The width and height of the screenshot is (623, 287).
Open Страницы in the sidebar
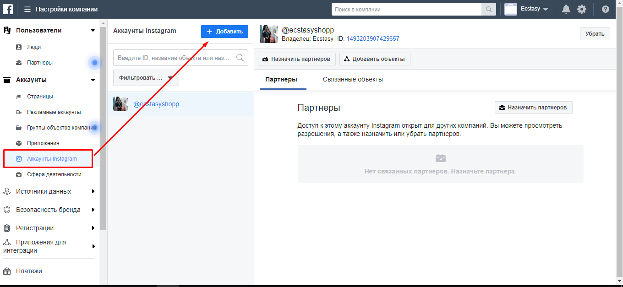pos(40,96)
